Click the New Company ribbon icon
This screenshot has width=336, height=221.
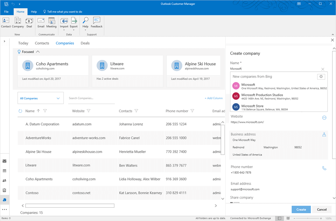pos(18,23)
